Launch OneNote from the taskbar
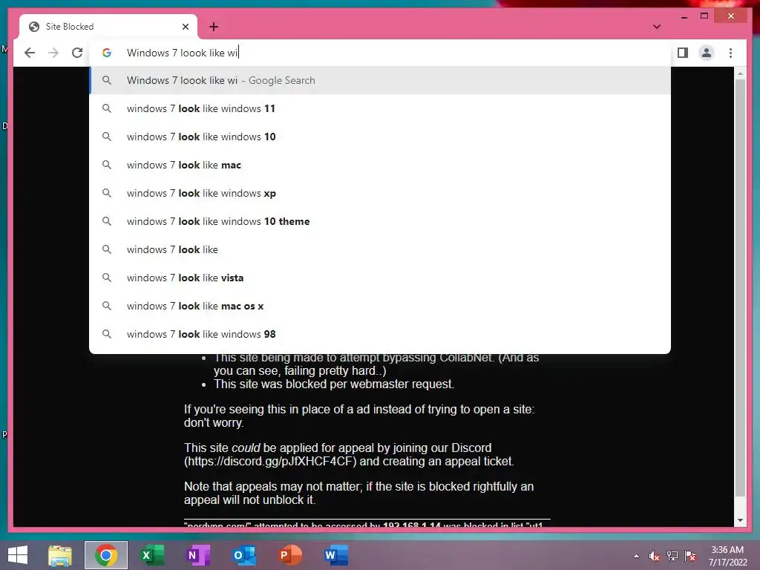The height and width of the screenshot is (570, 760). click(x=197, y=555)
